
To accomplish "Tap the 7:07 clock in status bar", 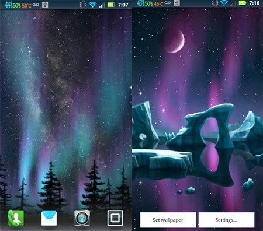I will click(x=123, y=5).
